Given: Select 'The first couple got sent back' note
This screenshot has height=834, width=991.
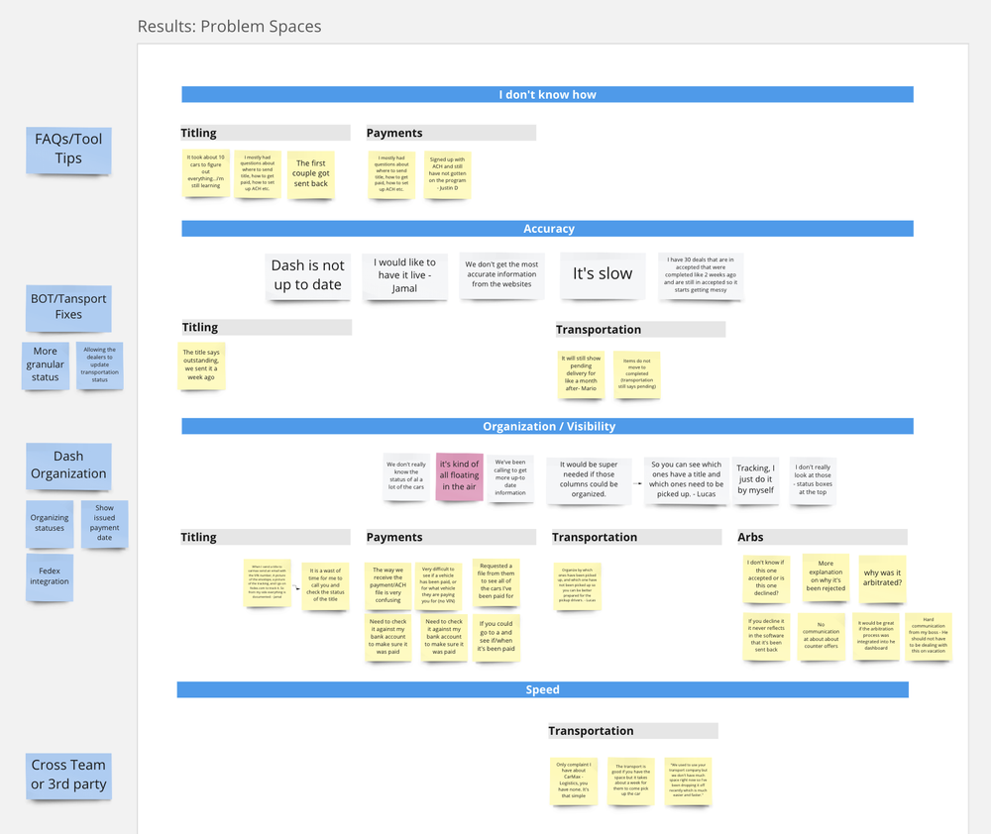Looking at the screenshot, I should click(311, 174).
